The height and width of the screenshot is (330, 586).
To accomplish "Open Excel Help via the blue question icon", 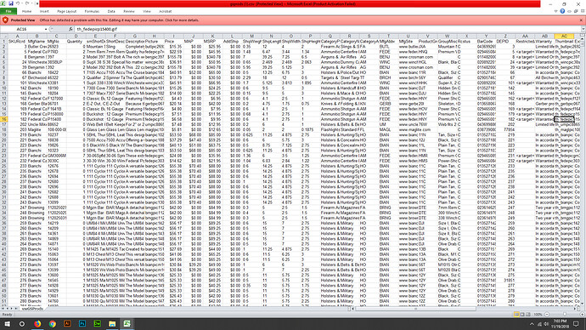I will coord(562,11).
